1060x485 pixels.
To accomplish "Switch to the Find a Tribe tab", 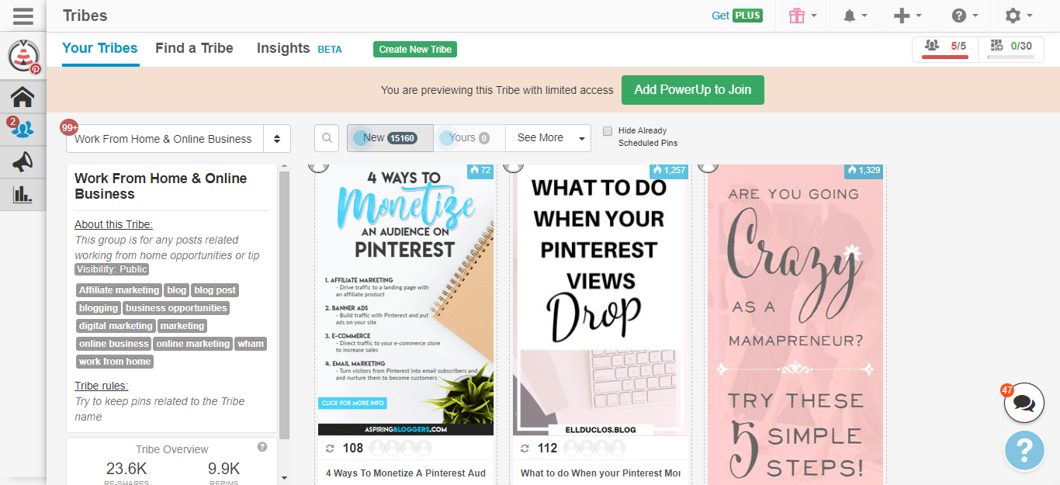I will pyautogui.click(x=194, y=48).
